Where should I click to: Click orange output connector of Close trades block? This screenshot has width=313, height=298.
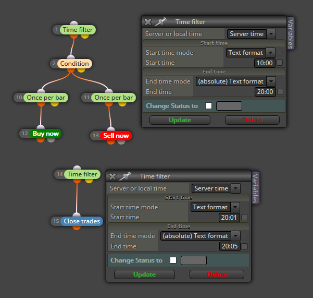(x=77, y=228)
